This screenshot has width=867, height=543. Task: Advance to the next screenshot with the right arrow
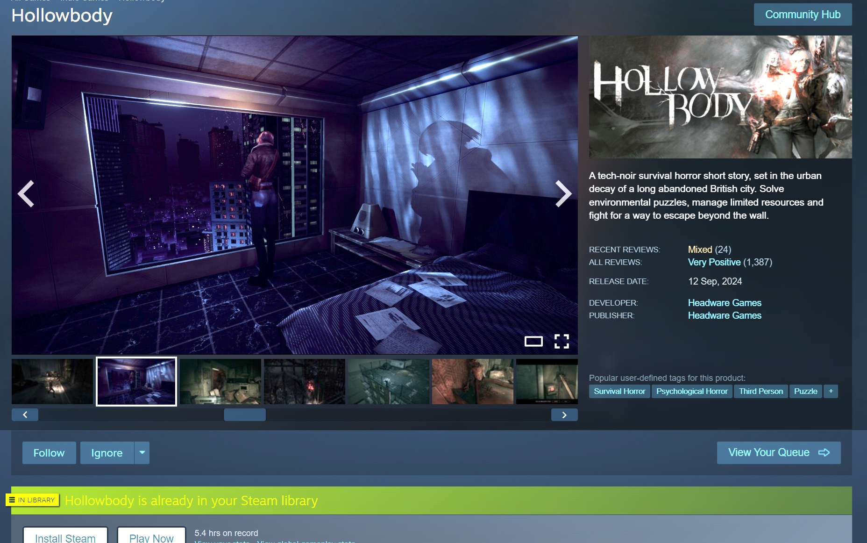click(563, 193)
